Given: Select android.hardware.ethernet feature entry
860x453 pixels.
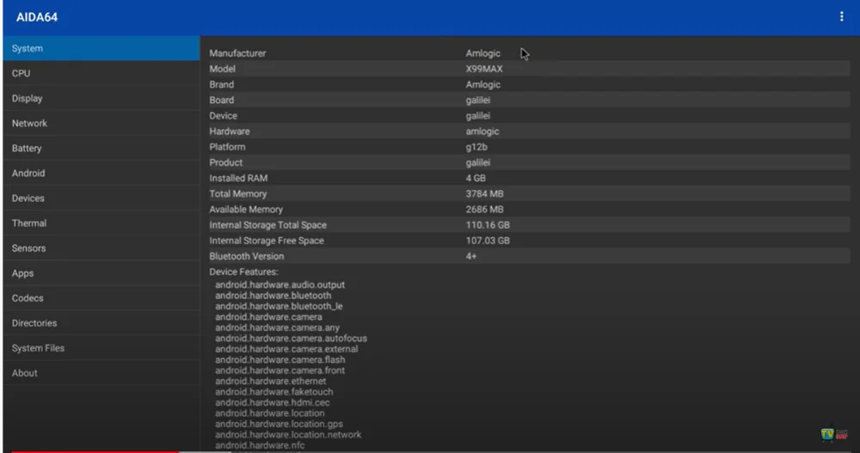Looking at the screenshot, I should [270, 381].
